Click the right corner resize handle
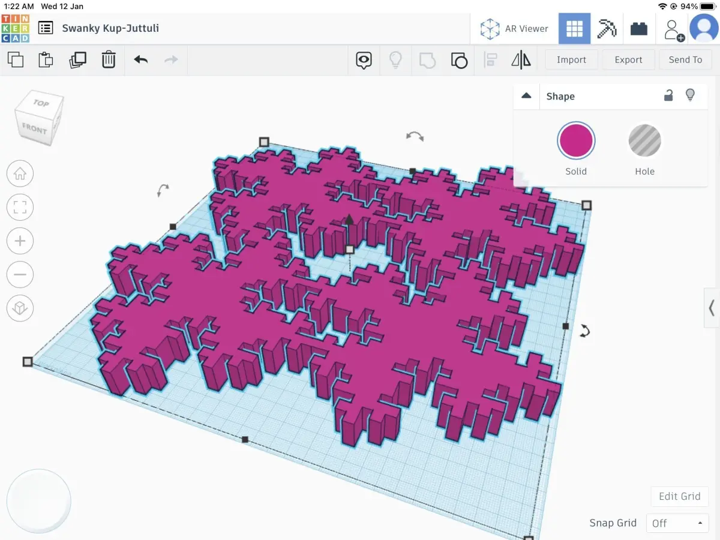The width and height of the screenshot is (720, 540). click(587, 205)
